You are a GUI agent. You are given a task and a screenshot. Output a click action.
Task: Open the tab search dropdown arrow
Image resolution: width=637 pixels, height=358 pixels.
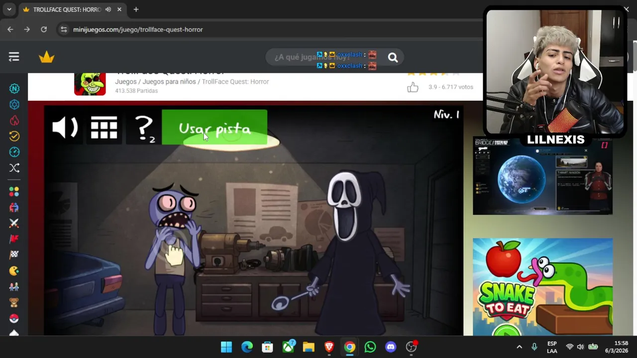click(x=9, y=9)
